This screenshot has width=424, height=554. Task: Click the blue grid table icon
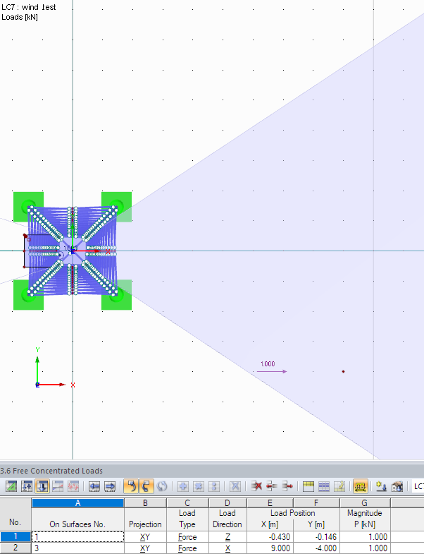324,486
